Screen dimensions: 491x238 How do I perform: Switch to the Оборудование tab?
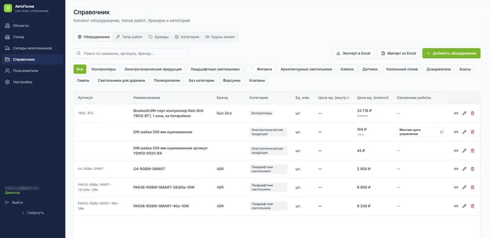coord(94,37)
